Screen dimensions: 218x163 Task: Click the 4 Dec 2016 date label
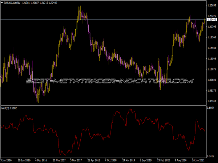coord(43,159)
